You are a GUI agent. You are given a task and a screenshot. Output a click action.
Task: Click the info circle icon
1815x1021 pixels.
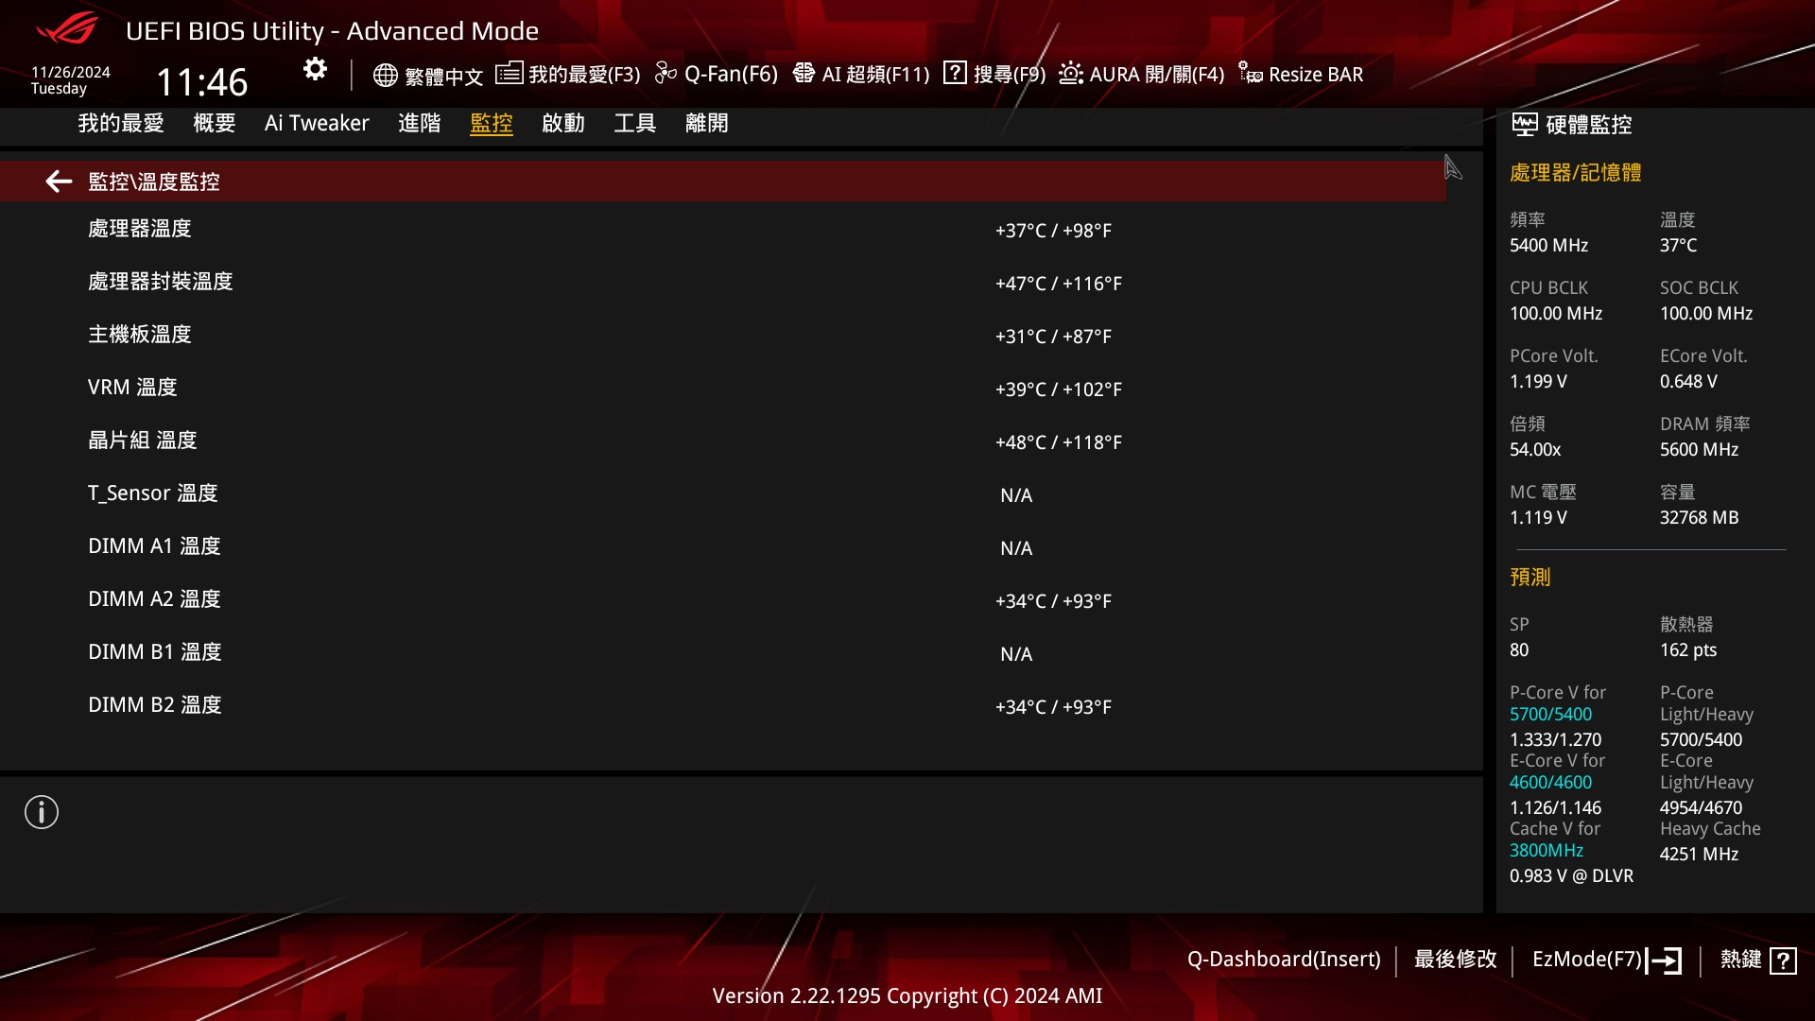coord(42,812)
